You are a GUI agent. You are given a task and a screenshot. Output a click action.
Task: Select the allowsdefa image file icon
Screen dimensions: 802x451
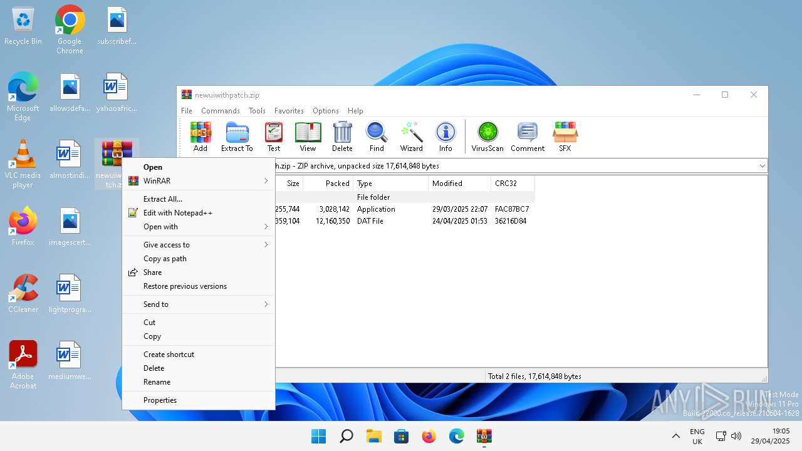[70, 93]
